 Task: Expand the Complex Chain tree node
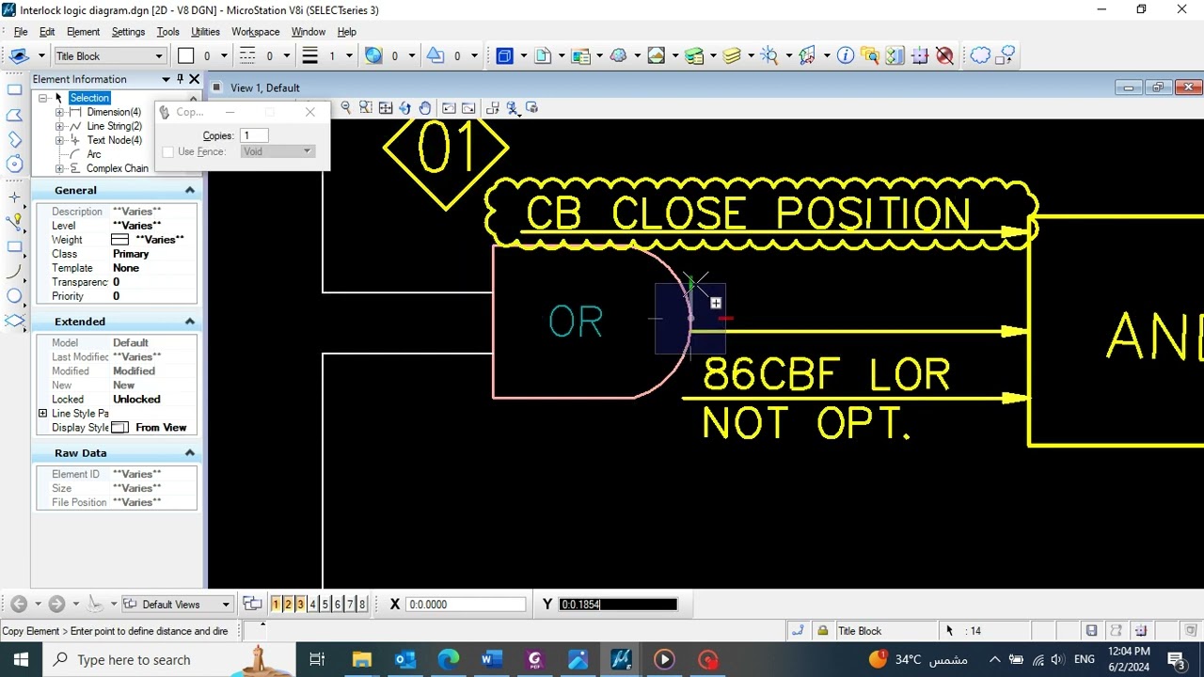coord(60,168)
